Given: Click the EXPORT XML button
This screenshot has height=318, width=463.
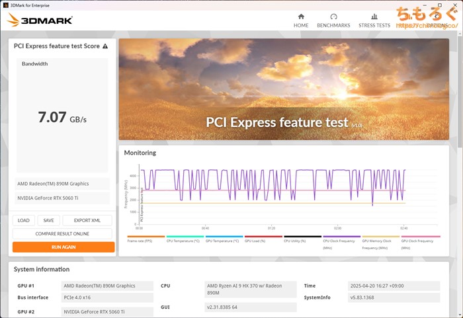Looking at the screenshot, I should point(87,220).
